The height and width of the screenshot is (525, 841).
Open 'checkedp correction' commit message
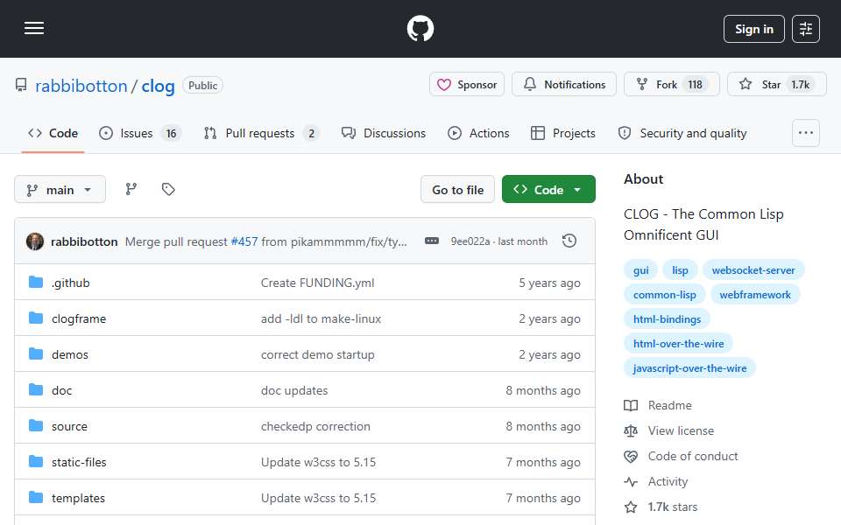tap(315, 426)
